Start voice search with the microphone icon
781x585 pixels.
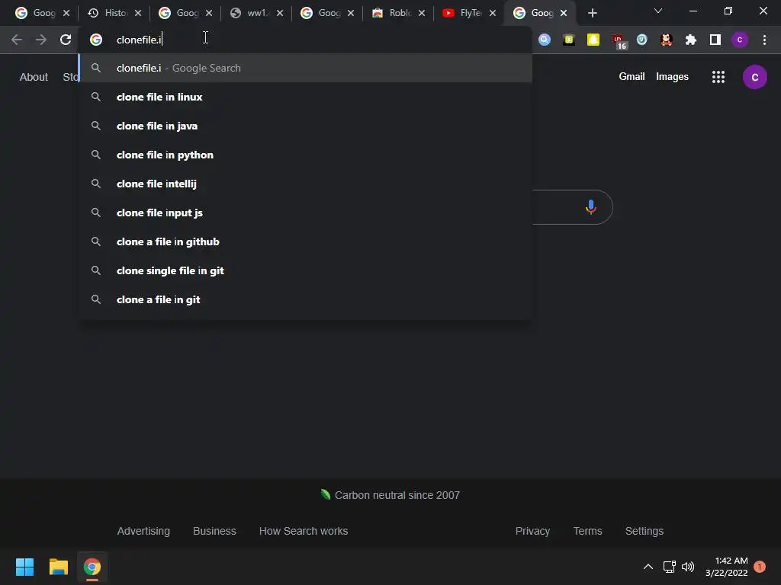pos(591,207)
